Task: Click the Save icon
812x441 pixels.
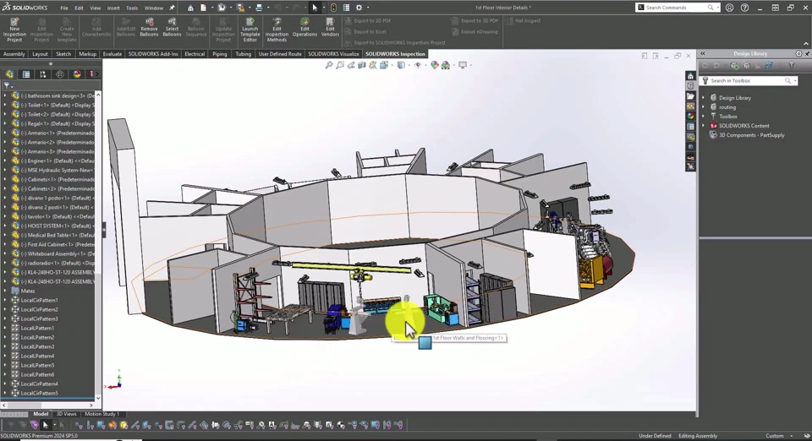Action: point(240,8)
